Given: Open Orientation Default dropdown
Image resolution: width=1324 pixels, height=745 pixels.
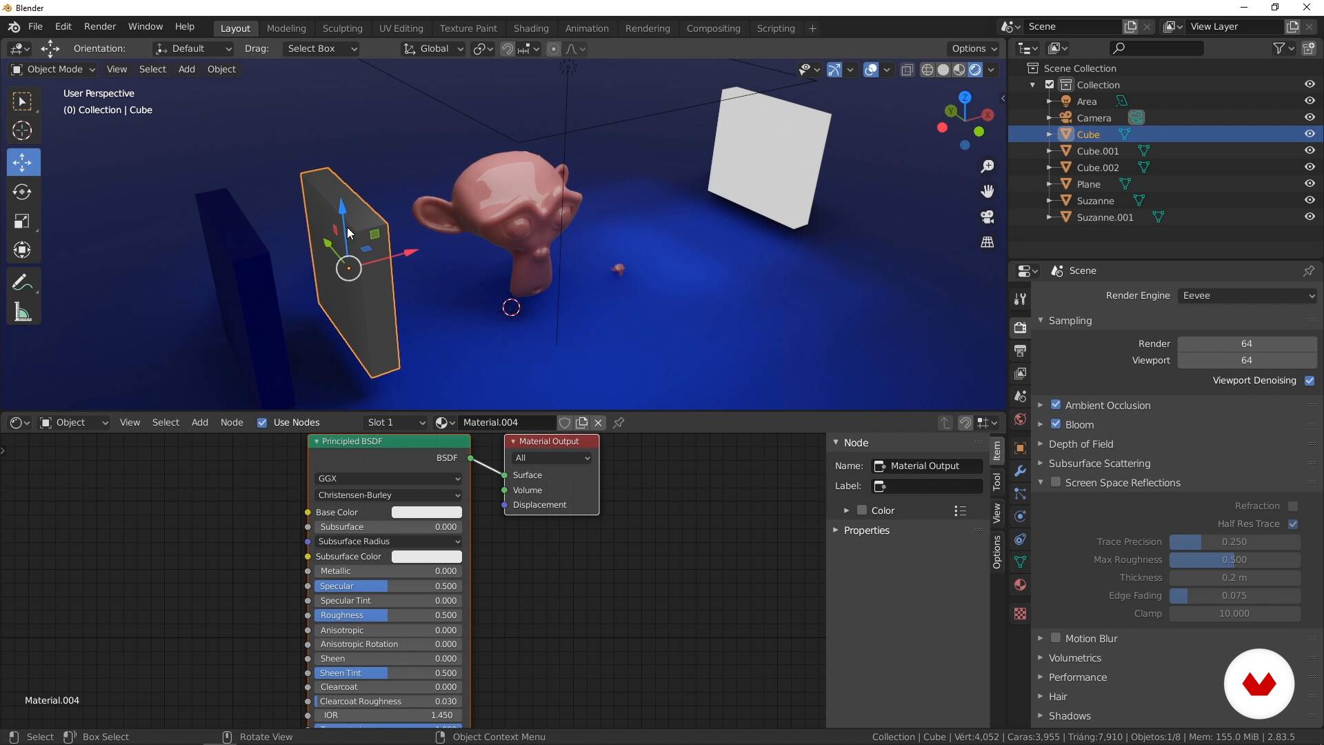Looking at the screenshot, I should pyautogui.click(x=192, y=49).
